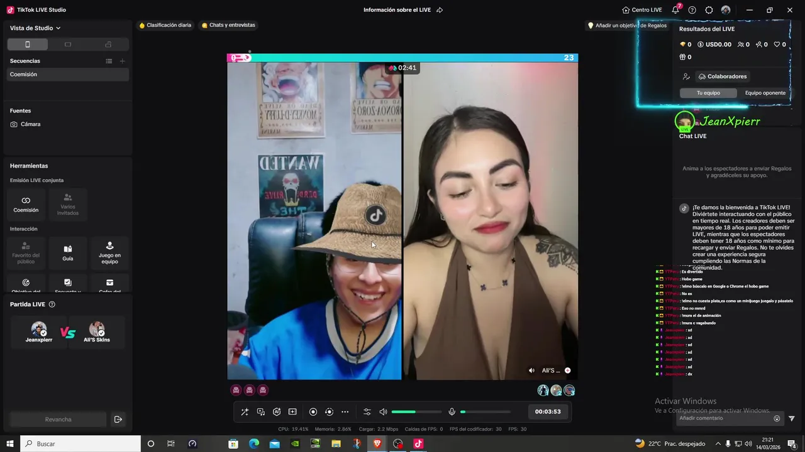Open Centro LIVE
This screenshot has width=805, height=452.
[641, 10]
